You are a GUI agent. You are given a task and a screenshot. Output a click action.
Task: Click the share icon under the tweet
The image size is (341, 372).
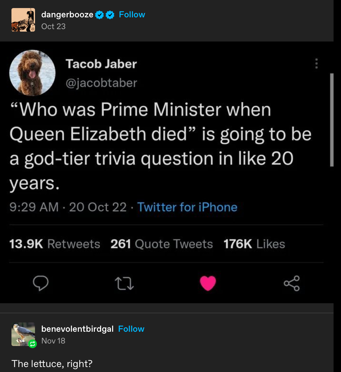coord(292,283)
